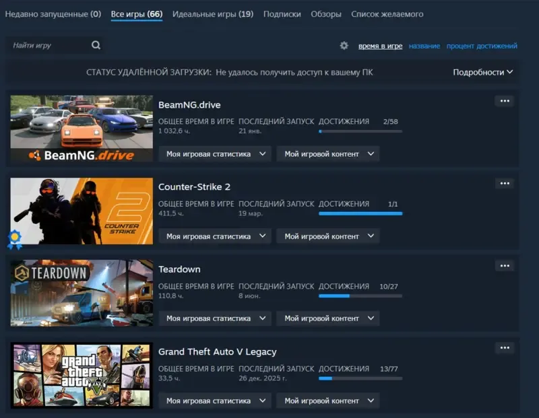The width and height of the screenshot is (539, 418).
Task: Expand GTA V 'Мой игровой контент' dropdown
Action: click(328, 400)
